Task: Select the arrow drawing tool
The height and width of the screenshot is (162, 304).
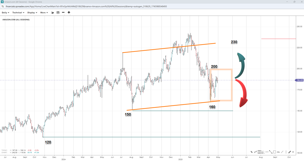Action: [x=252, y=152]
